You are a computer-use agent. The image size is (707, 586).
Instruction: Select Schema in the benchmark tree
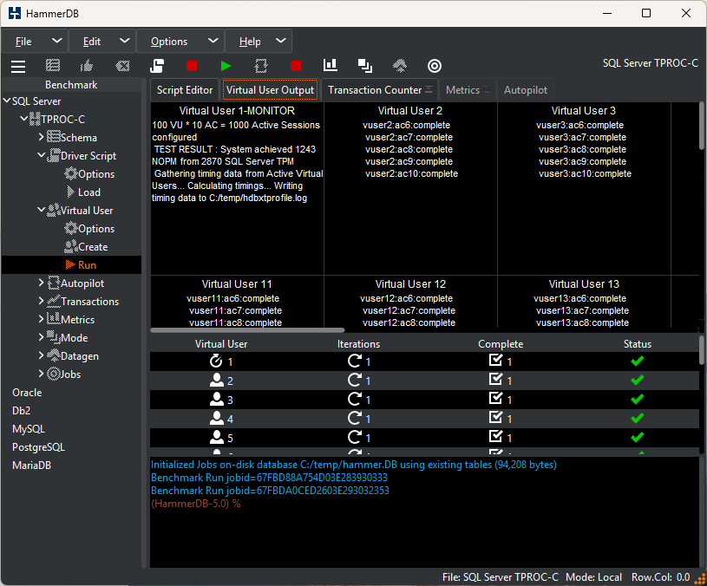(79, 137)
